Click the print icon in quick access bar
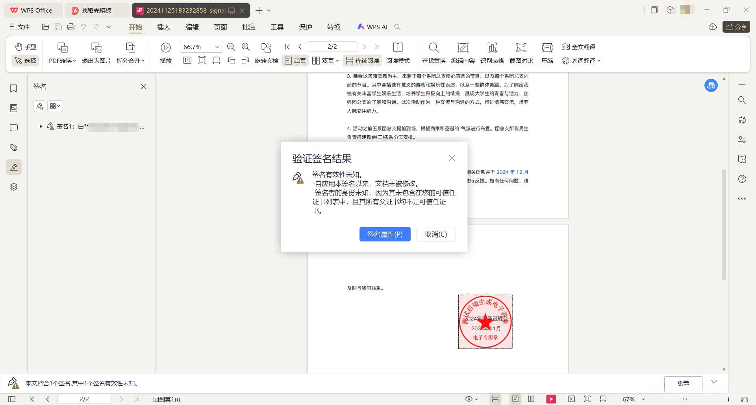Screen dimensions: 756x405 71,27
